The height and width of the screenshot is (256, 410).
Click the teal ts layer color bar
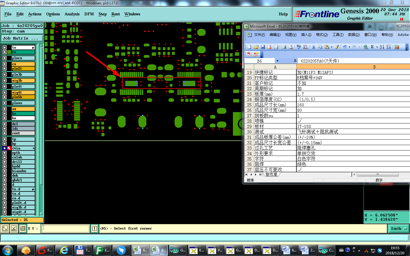[23, 52]
